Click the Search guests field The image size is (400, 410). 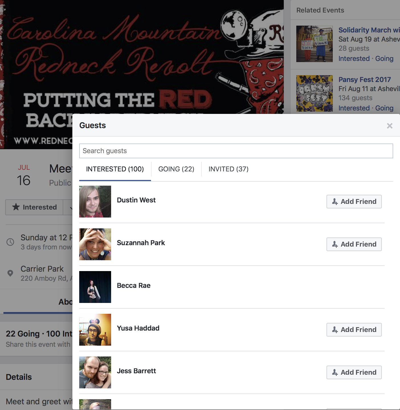click(236, 151)
